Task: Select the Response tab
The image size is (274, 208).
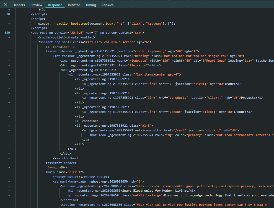Action: click(55, 5)
